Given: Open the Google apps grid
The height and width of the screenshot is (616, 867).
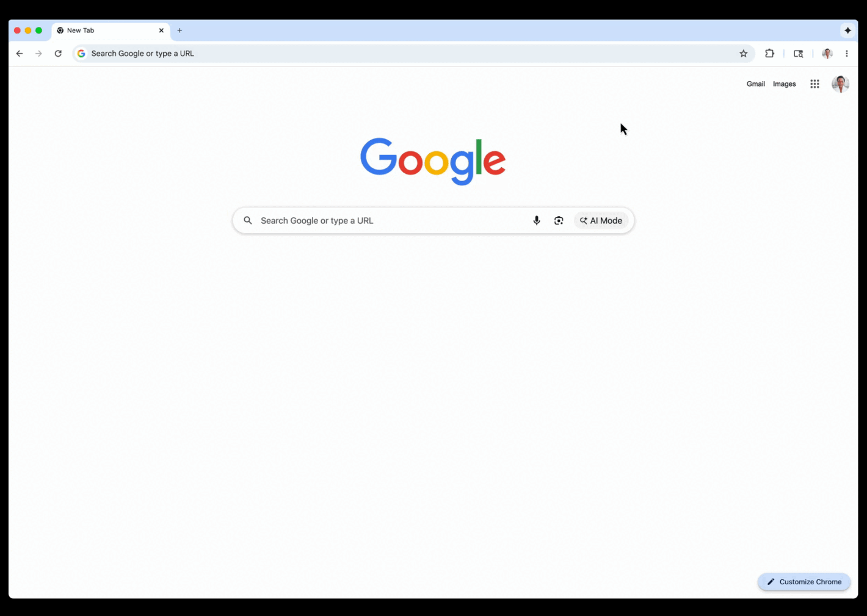Looking at the screenshot, I should [814, 84].
